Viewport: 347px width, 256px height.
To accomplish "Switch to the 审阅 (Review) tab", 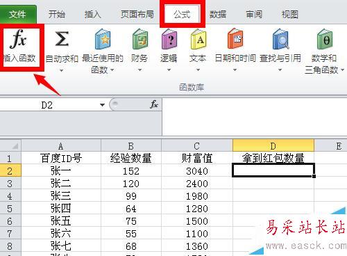I will coord(254,15).
